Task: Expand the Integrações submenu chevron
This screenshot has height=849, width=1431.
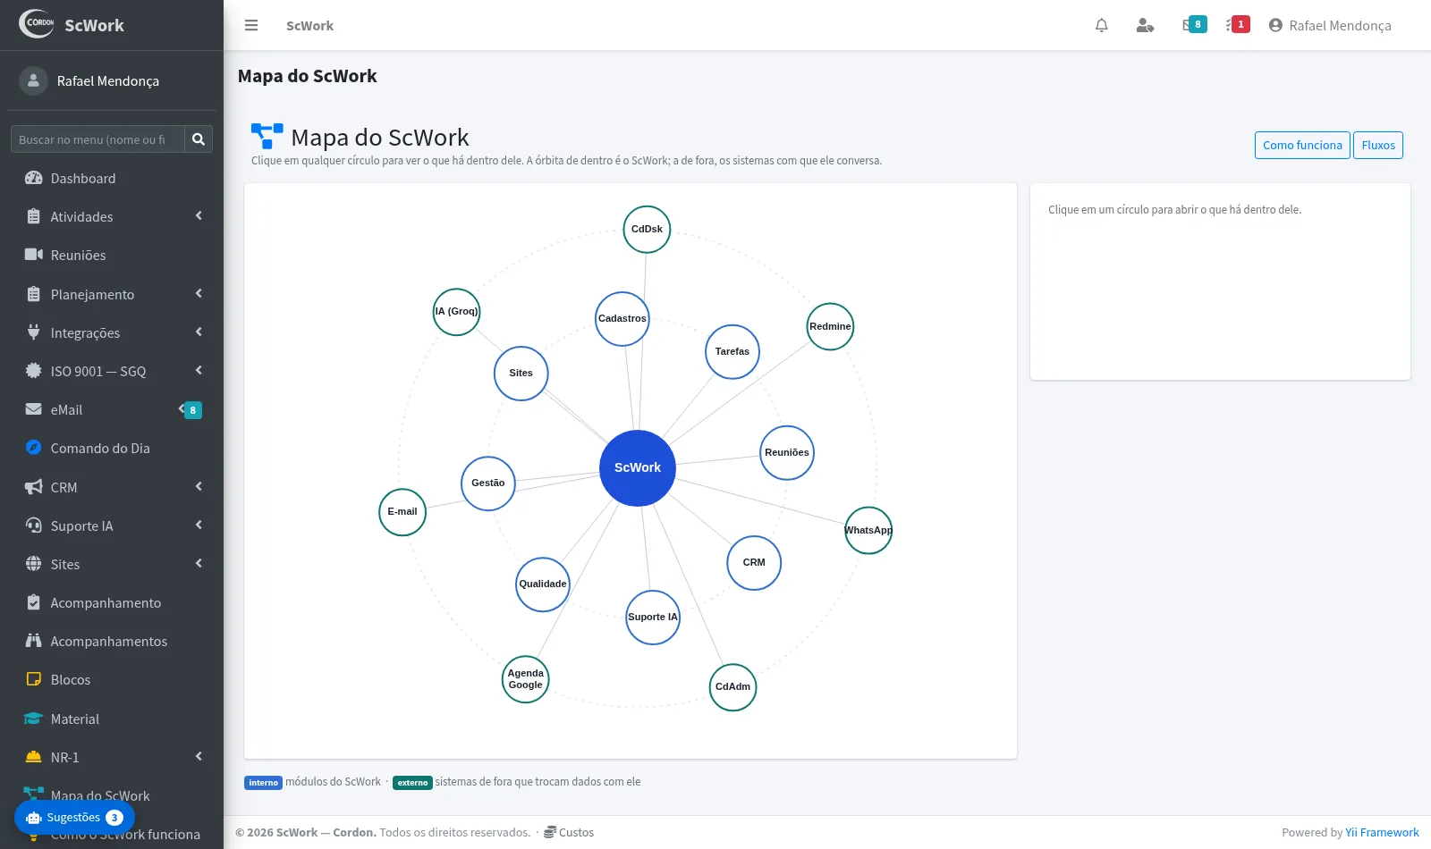Action: 199,332
